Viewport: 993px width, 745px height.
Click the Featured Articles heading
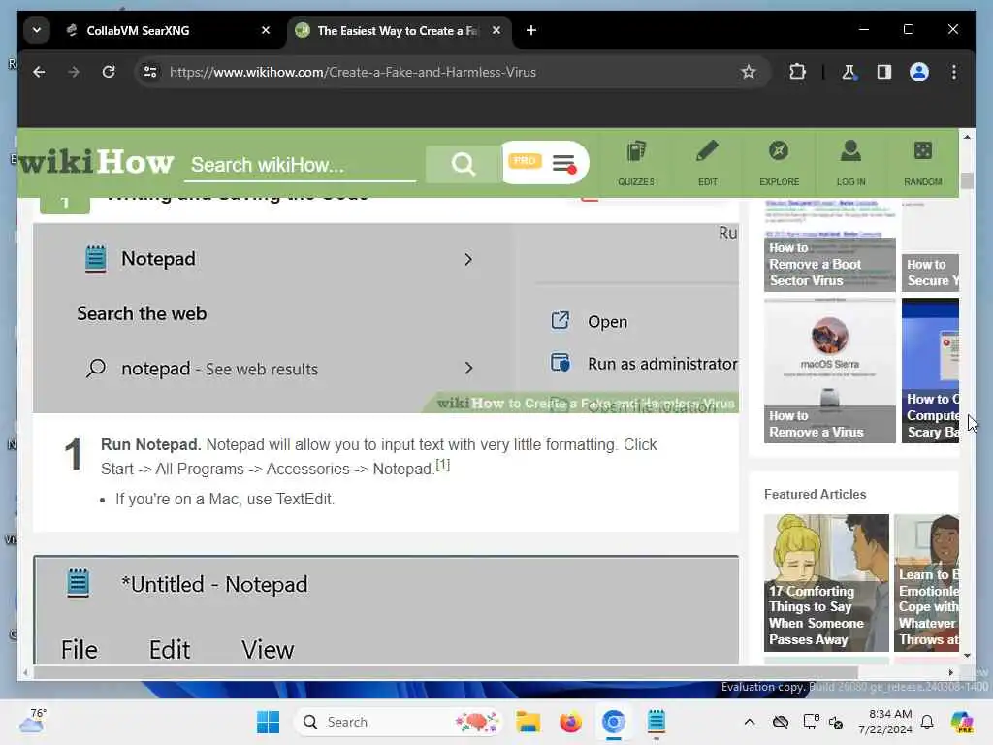(815, 494)
